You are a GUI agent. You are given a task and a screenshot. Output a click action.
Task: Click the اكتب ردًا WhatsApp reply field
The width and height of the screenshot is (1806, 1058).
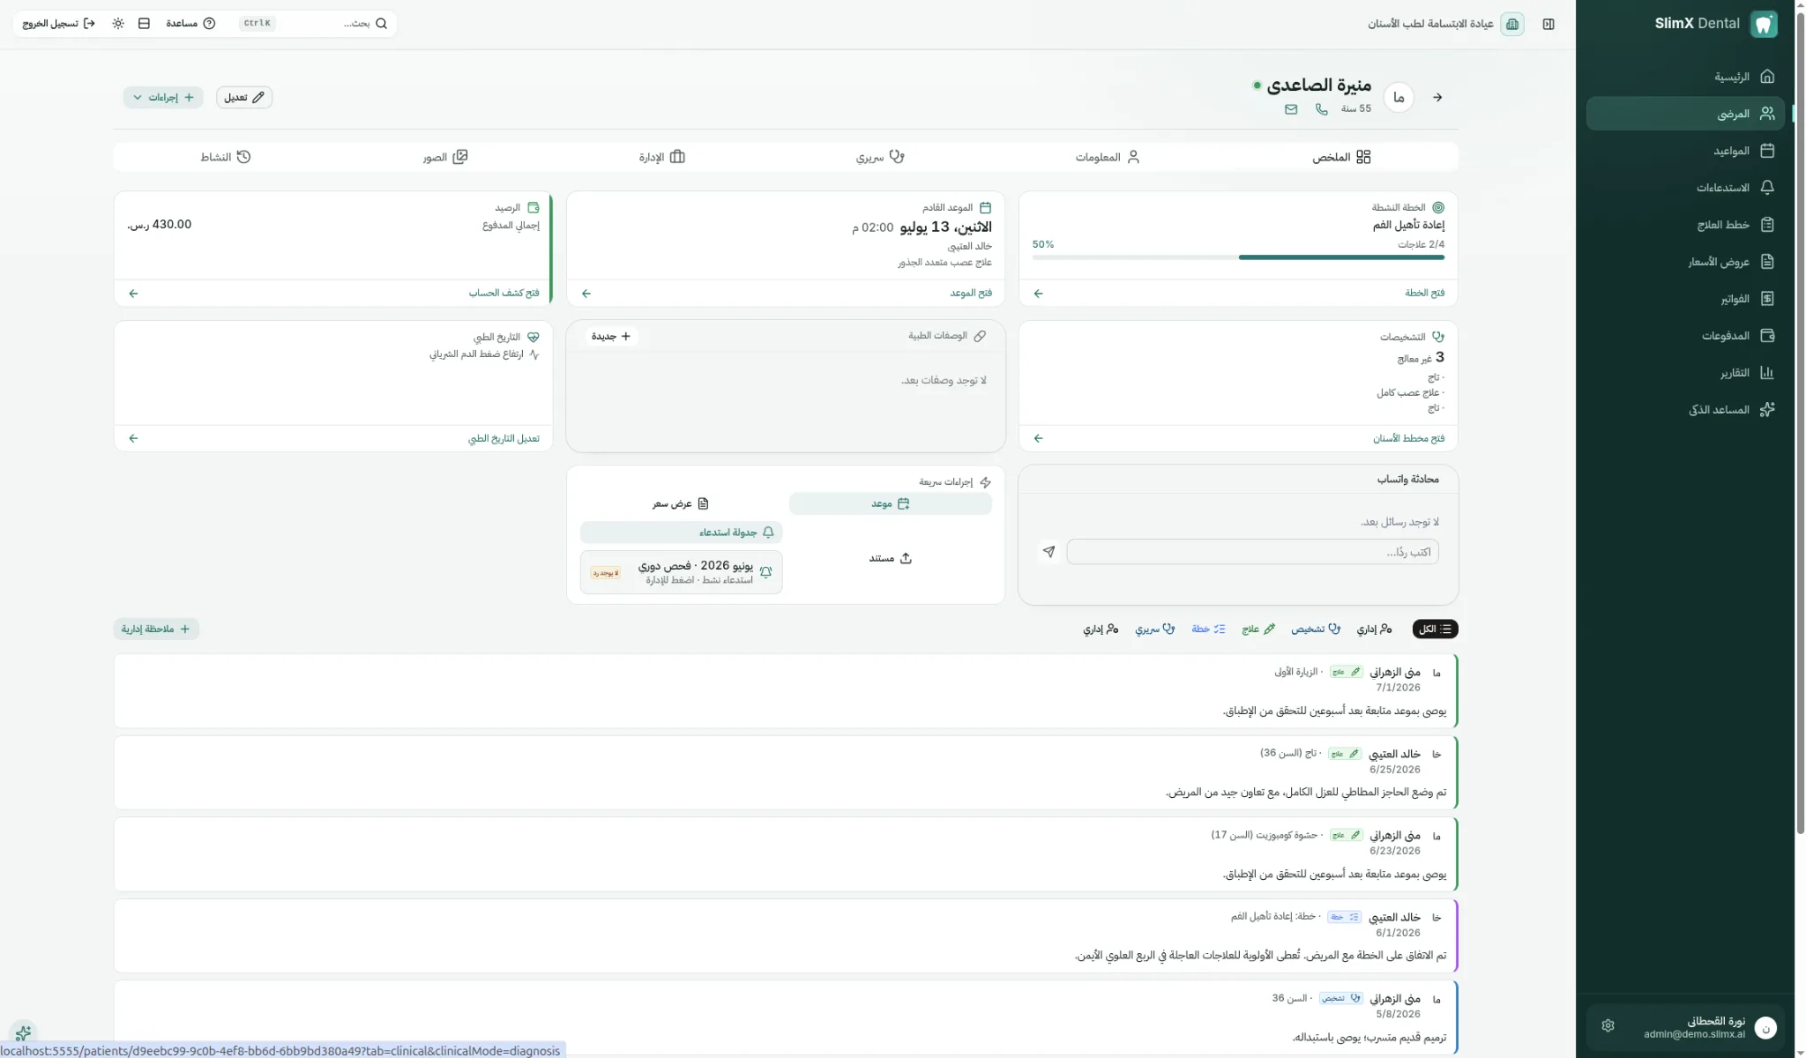(x=1252, y=552)
